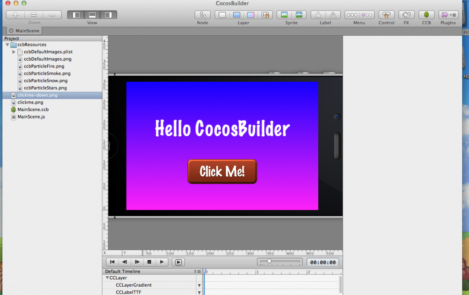Switch to the MainScene document tab

(x=27, y=31)
